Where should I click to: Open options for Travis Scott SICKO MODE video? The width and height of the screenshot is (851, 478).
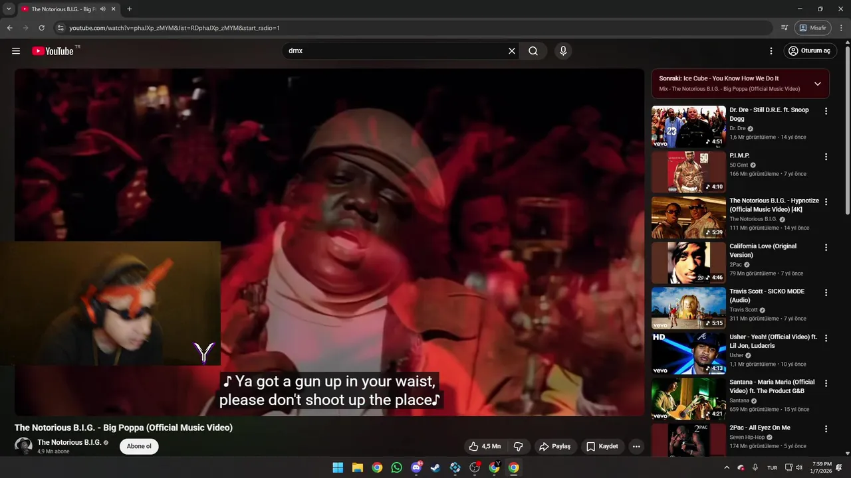click(826, 293)
